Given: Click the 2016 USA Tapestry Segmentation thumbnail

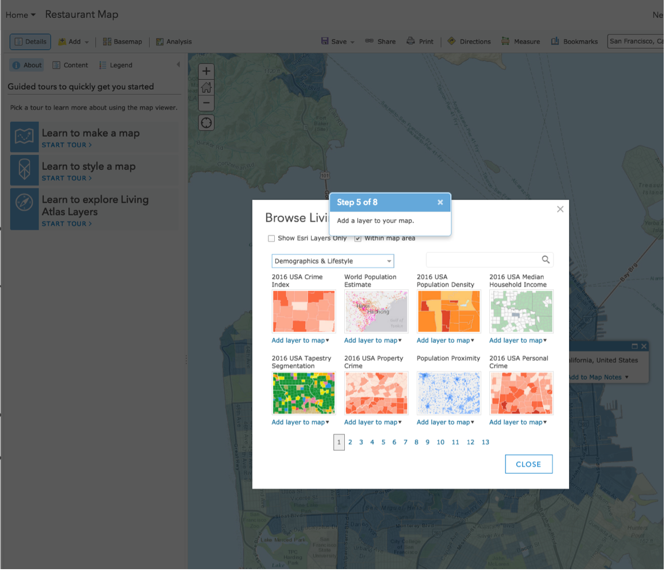Looking at the screenshot, I should 303,393.
